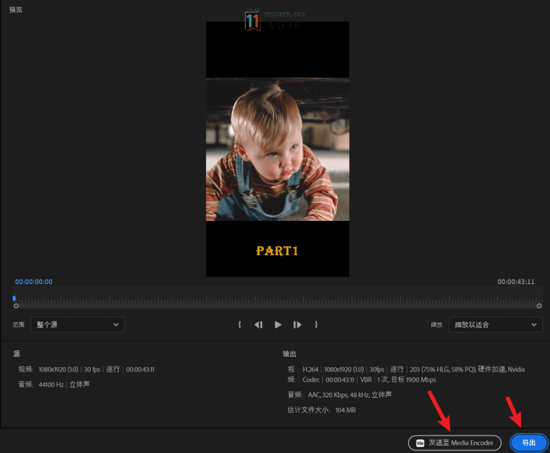
Task: Click the 输出 section heading
Action: coord(290,354)
